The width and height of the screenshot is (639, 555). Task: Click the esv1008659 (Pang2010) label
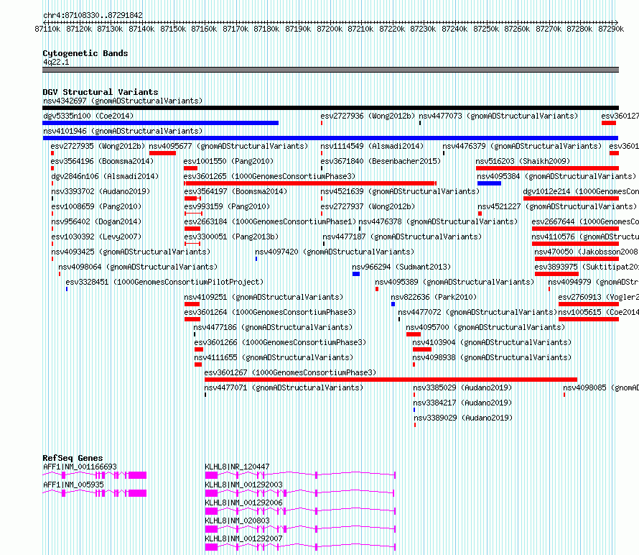[x=96, y=206]
